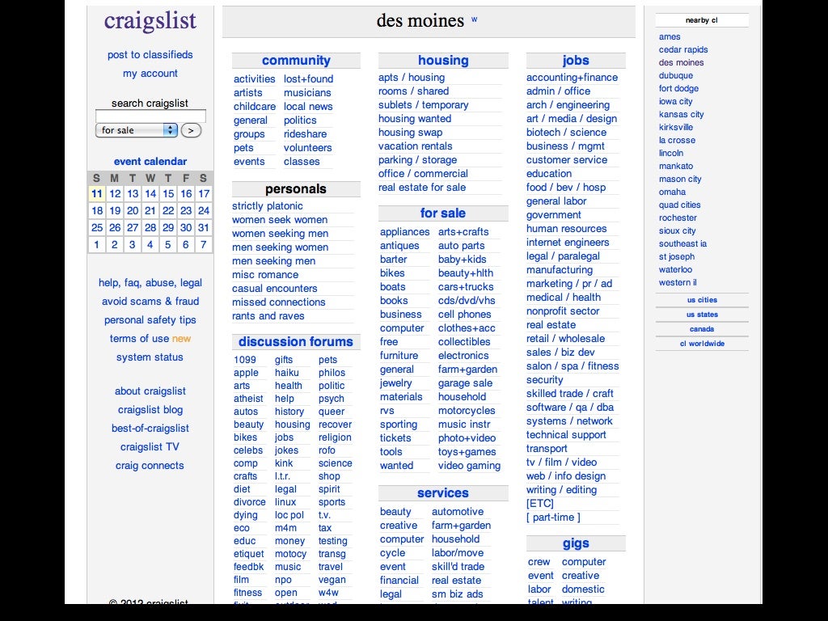This screenshot has height=621, width=828.
Task: Open sublets / temporary listings
Action: [x=424, y=105]
